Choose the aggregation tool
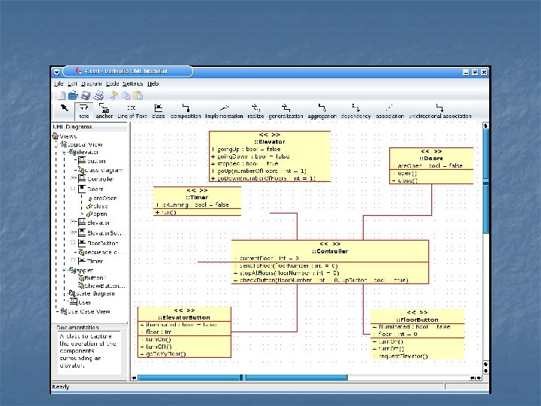 pos(322,108)
